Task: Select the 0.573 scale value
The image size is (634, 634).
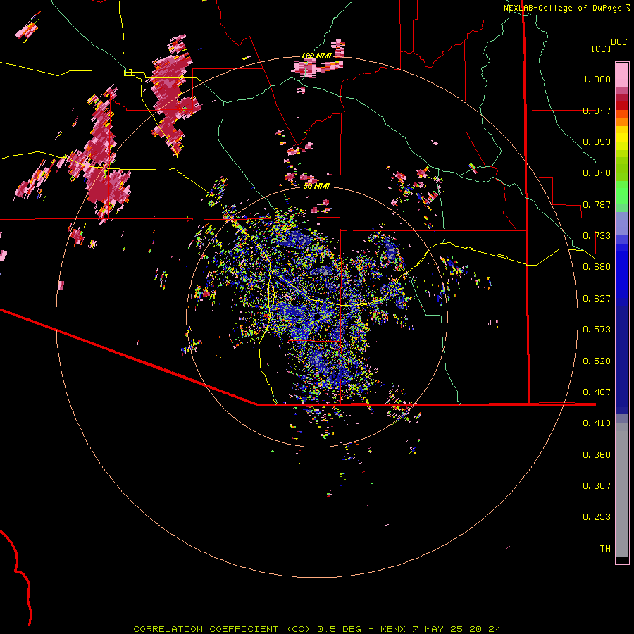Action: (597, 330)
